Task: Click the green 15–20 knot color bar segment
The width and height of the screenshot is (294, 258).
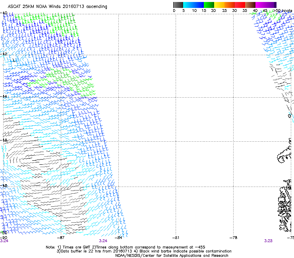Action: (x=209, y=5)
